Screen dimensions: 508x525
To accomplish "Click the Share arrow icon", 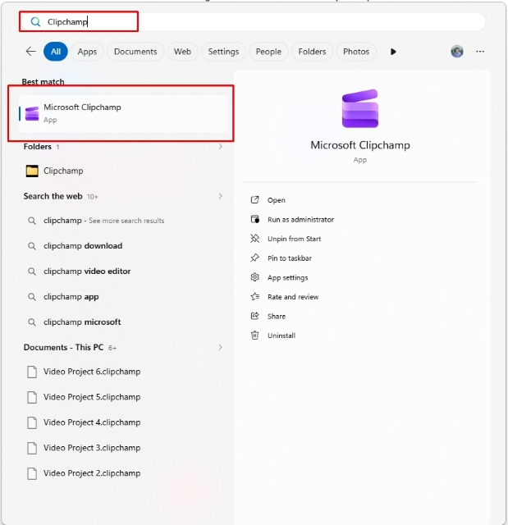I will [255, 316].
